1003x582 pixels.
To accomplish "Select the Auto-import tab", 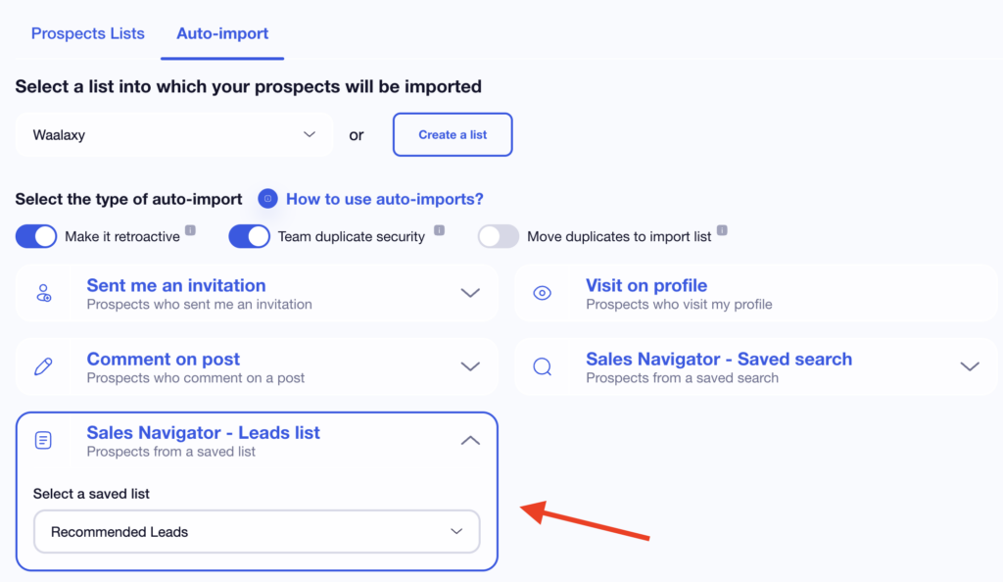I will click(222, 32).
